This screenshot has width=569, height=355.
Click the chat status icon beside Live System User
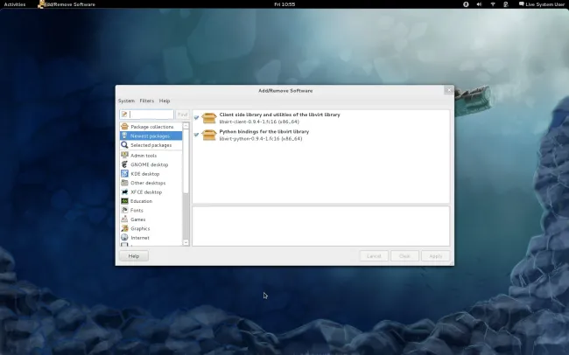click(521, 4)
